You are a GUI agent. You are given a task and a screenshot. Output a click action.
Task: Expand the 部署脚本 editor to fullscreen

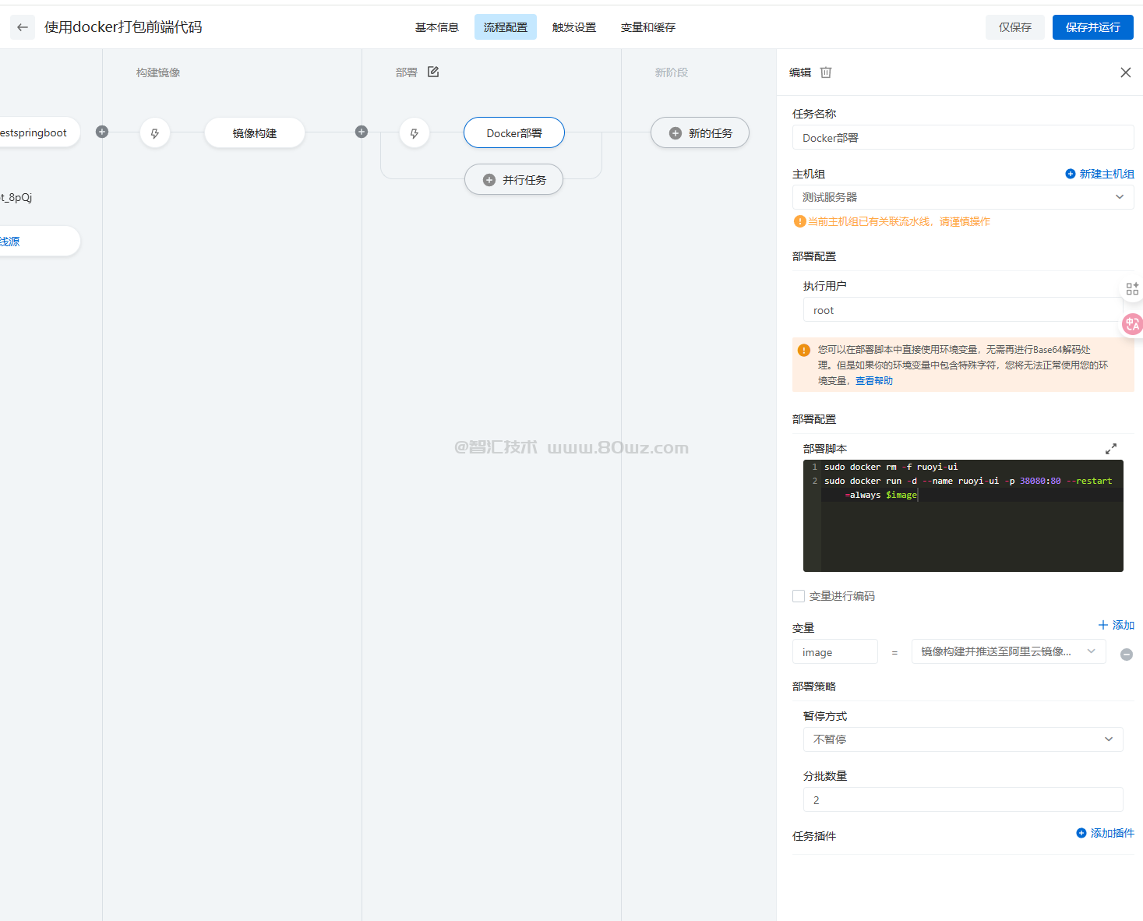pos(1110,449)
